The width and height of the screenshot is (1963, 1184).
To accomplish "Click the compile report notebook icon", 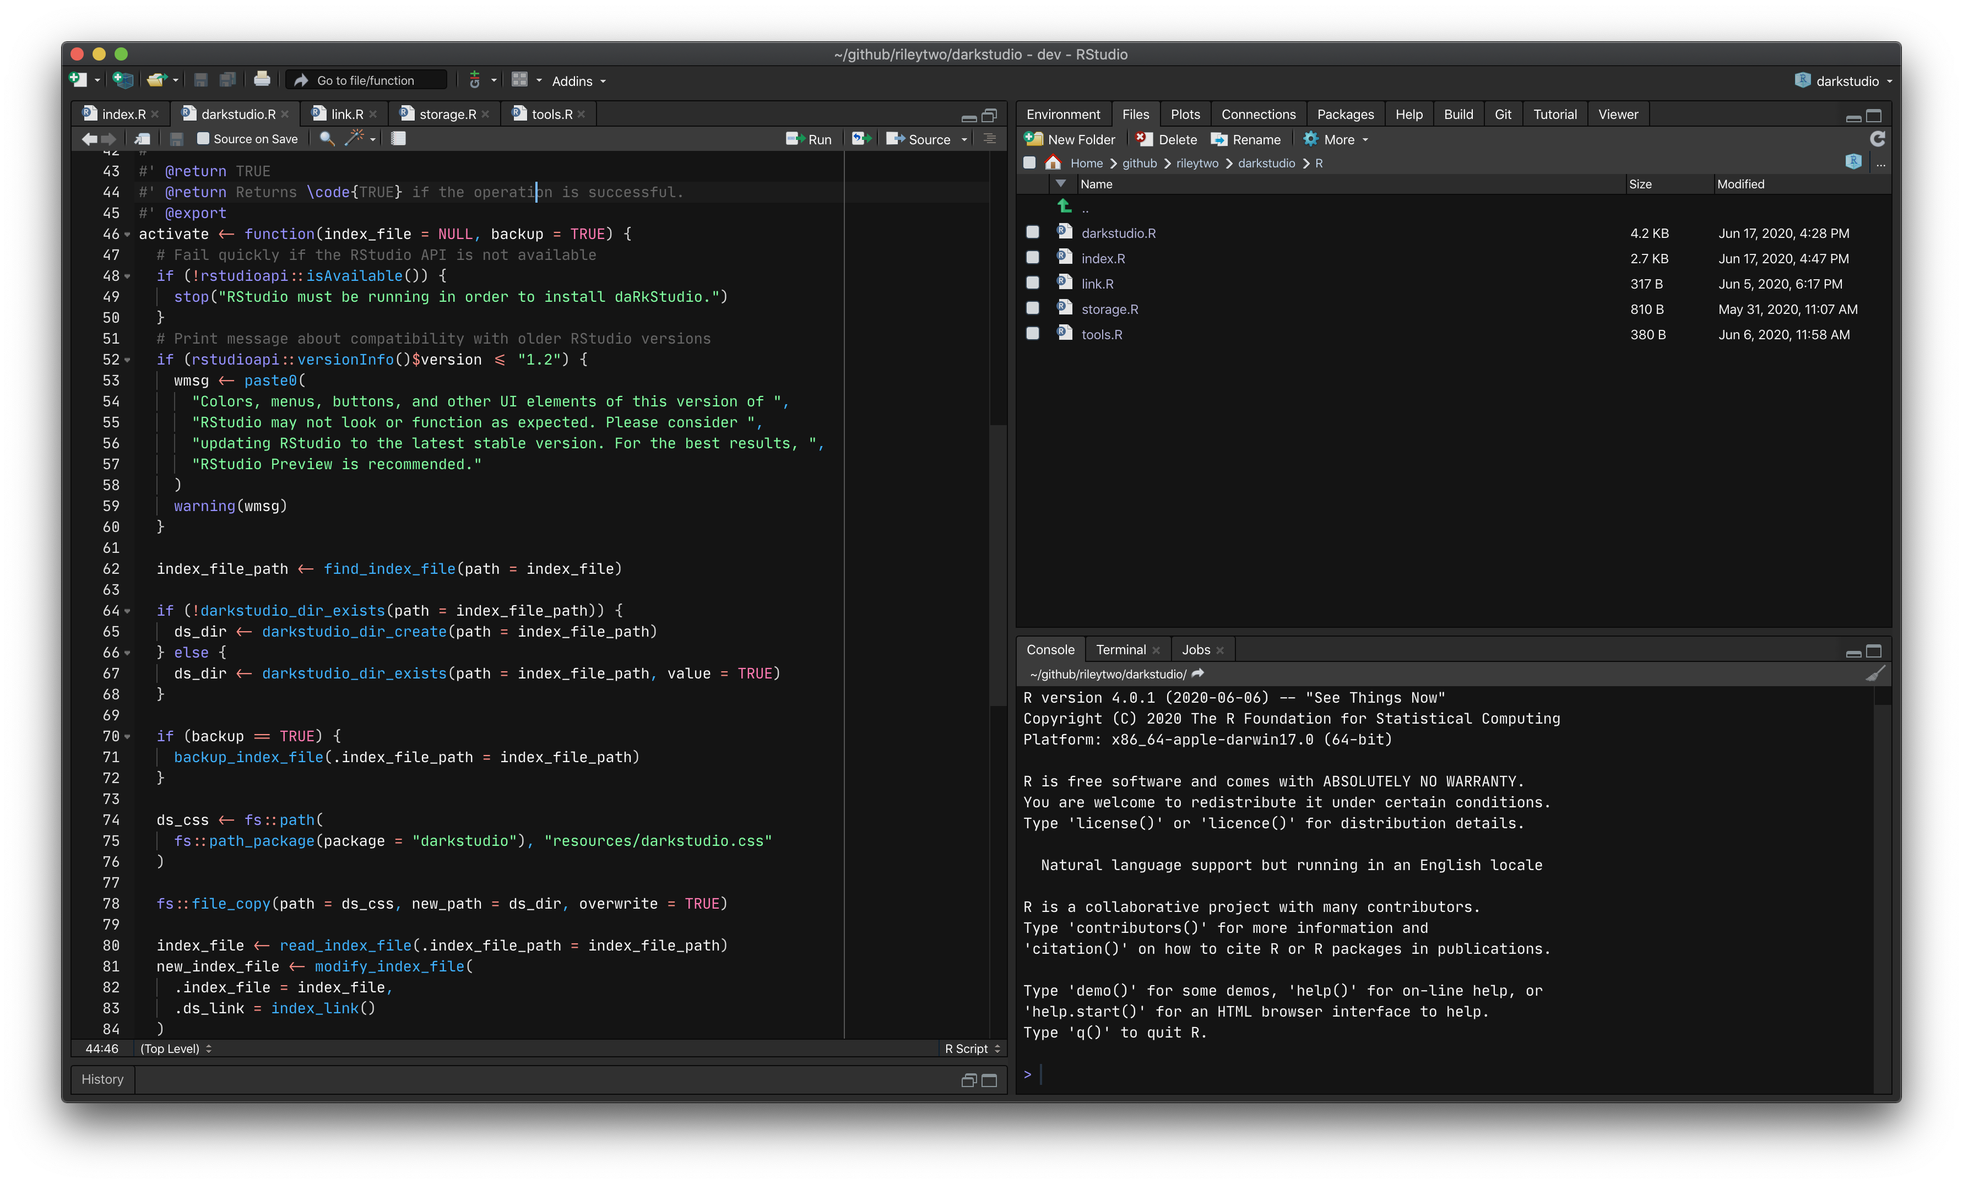I will 398,139.
